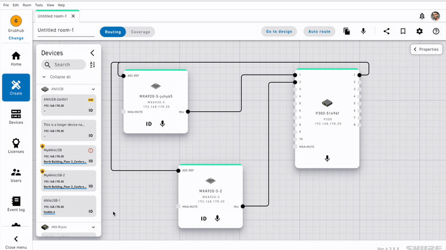Click ID on MyANI4USB device card
Screen dimensions: 446x250
(91, 161)
